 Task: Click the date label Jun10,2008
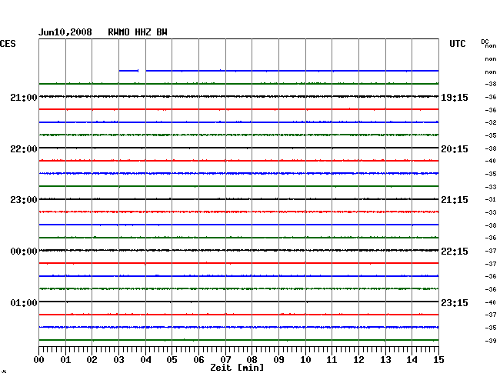[x=65, y=32]
